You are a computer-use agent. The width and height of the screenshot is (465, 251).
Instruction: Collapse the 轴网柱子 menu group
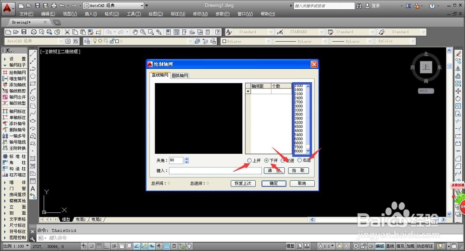pyautogui.click(x=14, y=65)
